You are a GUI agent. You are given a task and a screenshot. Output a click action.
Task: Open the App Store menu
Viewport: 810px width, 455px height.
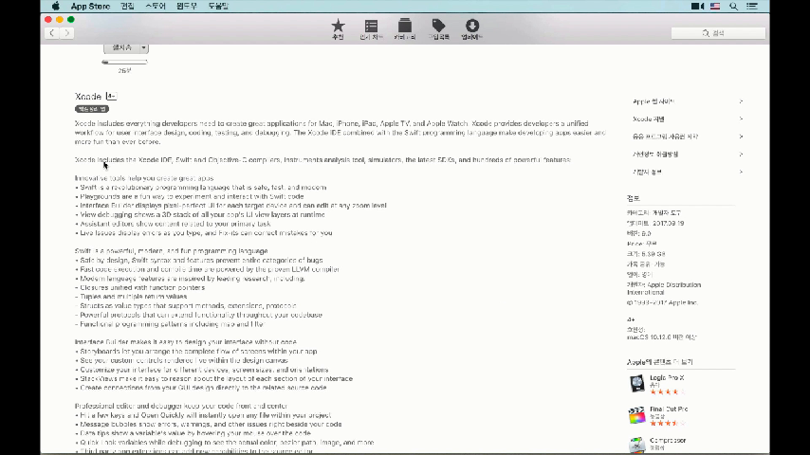(x=90, y=7)
